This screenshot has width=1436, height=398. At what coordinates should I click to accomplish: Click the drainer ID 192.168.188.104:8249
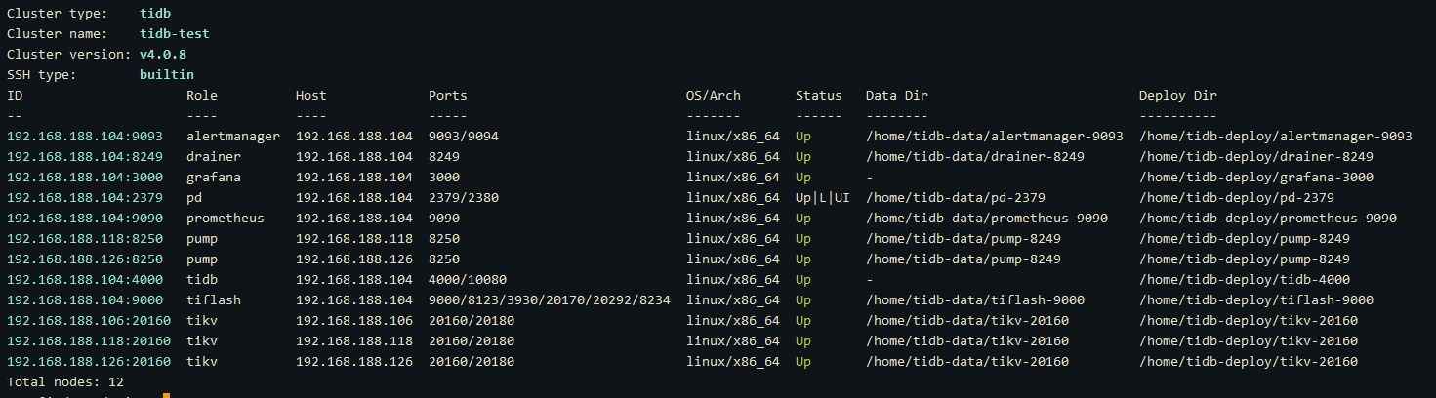point(85,157)
